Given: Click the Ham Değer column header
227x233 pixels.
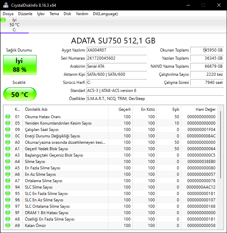Looking at the screenshot, I should [199, 109].
